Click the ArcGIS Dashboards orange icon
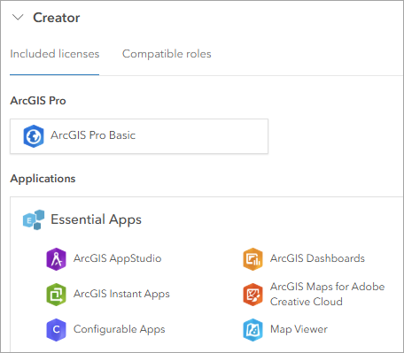This screenshot has width=404, height=353. pos(252,259)
